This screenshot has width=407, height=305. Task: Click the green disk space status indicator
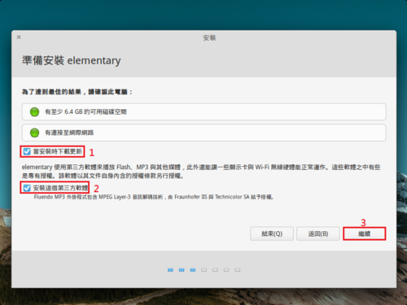(34, 111)
